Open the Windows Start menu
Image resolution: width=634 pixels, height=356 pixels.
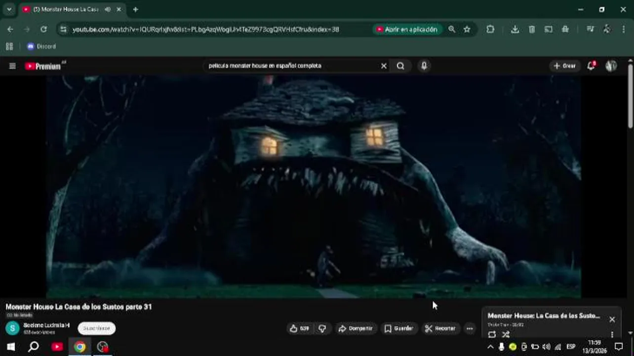(x=10, y=347)
